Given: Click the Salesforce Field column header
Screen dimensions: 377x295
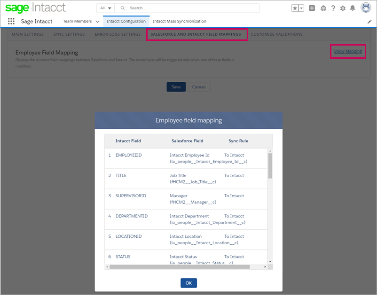Looking at the screenshot, I should coord(187,141).
